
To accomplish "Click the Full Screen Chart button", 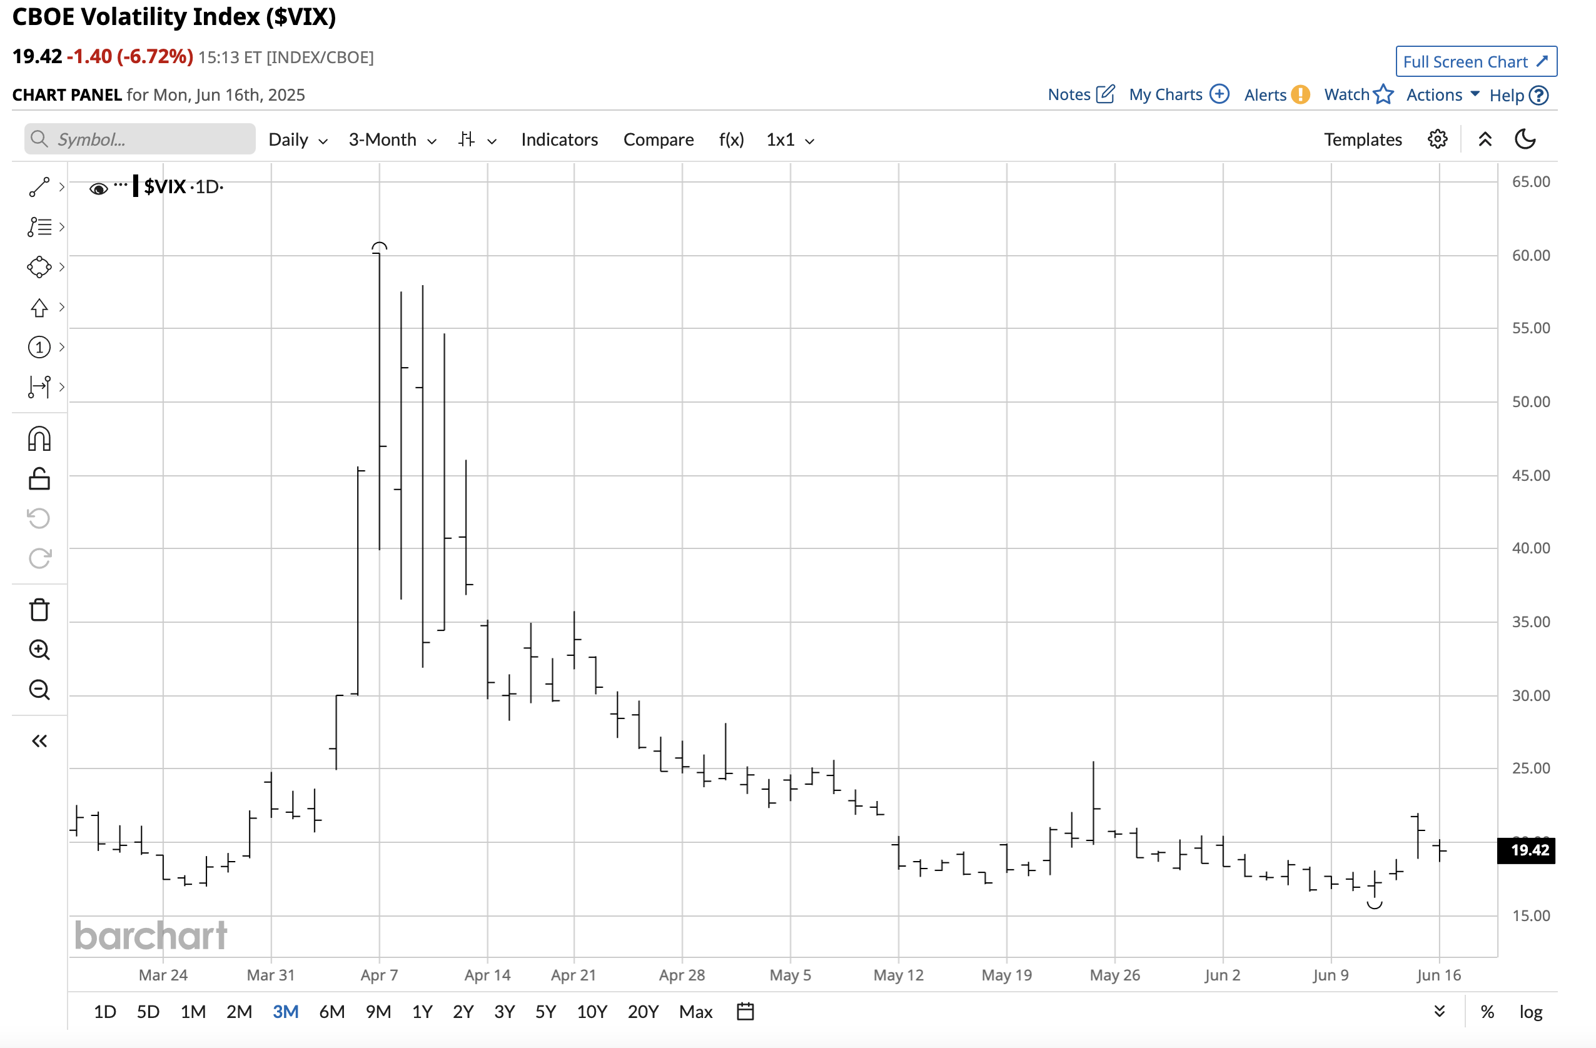I will coord(1475,62).
